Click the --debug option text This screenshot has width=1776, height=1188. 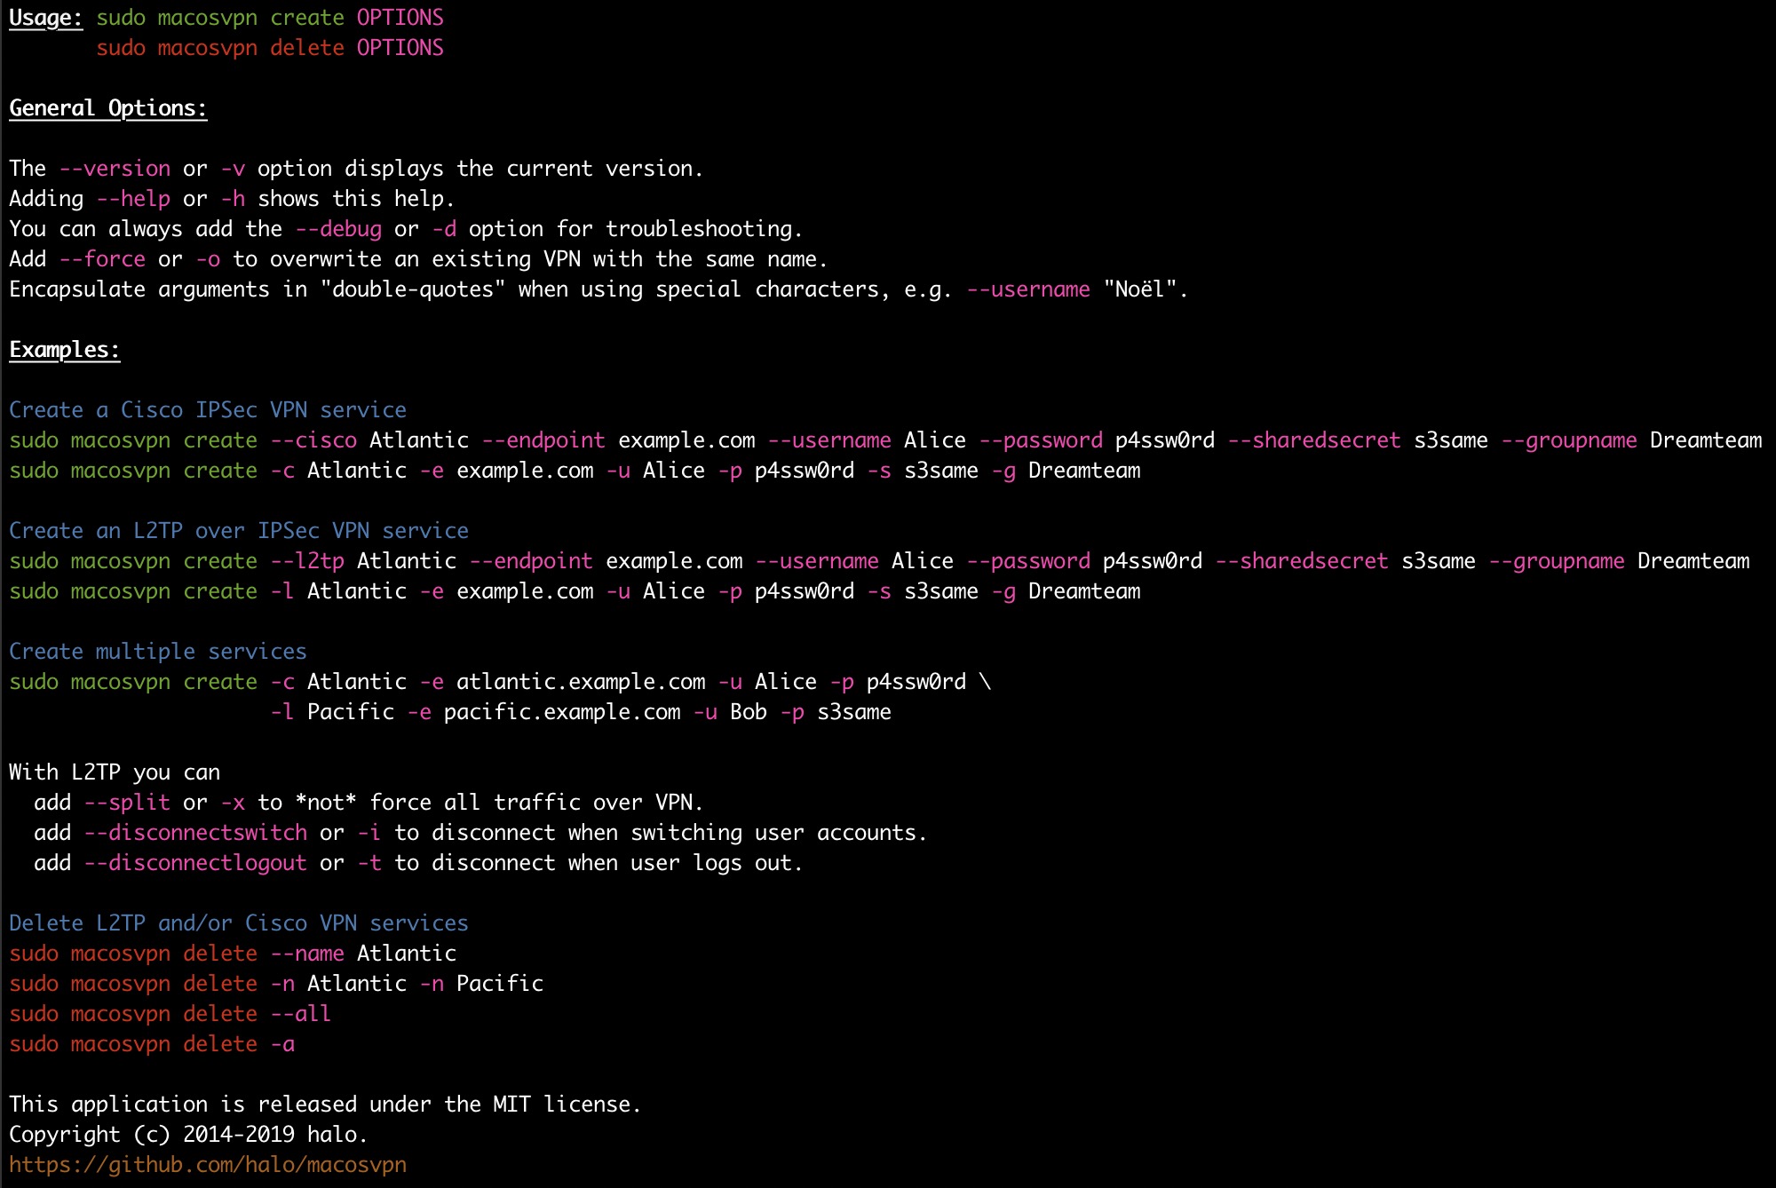pyautogui.click(x=338, y=229)
